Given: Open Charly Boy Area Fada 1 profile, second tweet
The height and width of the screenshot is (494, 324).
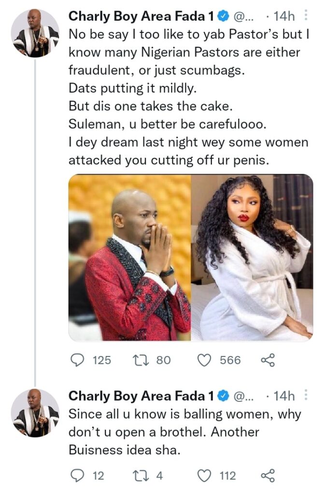Looking at the screenshot, I should pos(141,396).
